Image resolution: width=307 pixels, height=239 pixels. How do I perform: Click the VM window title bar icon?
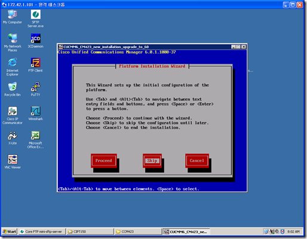pyautogui.click(x=61, y=47)
